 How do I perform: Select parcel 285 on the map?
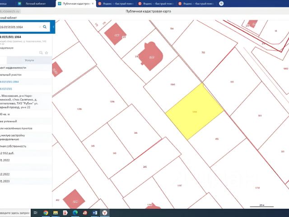145,167
